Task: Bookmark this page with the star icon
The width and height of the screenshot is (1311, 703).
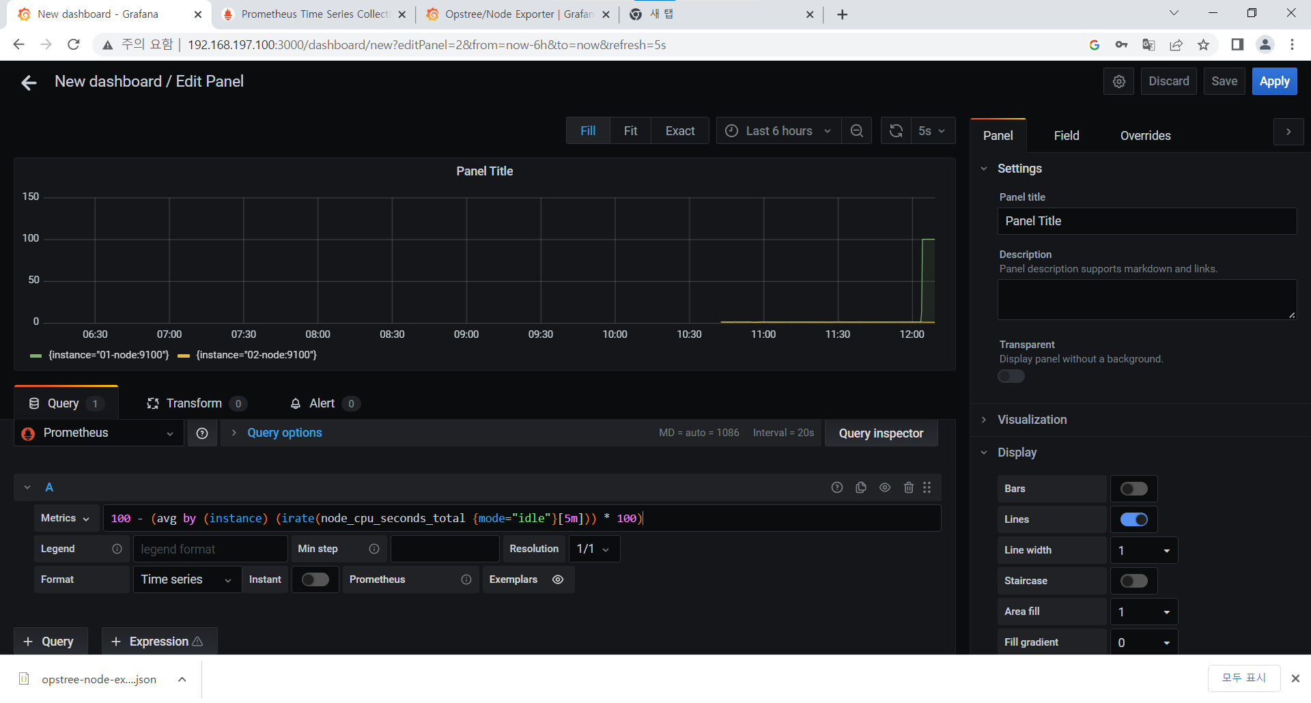Action: (x=1203, y=44)
